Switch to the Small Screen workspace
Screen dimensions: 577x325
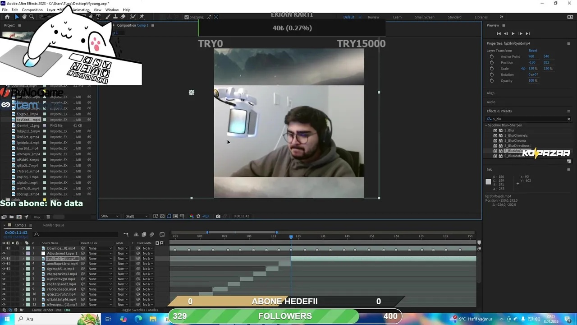click(x=425, y=17)
